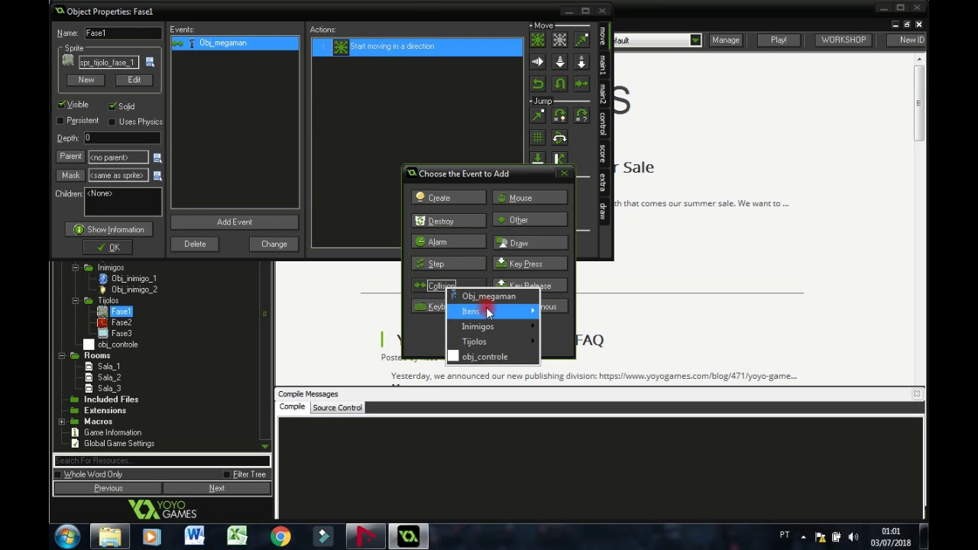The image size is (978, 550).
Task: Enable the Persistent checkbox
Action: 61,121
